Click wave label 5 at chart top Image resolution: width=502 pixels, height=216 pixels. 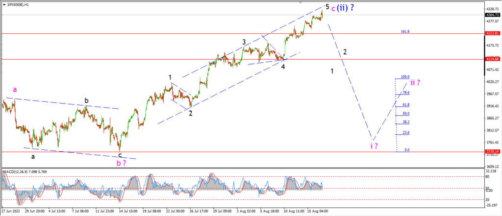pos(327,6)
